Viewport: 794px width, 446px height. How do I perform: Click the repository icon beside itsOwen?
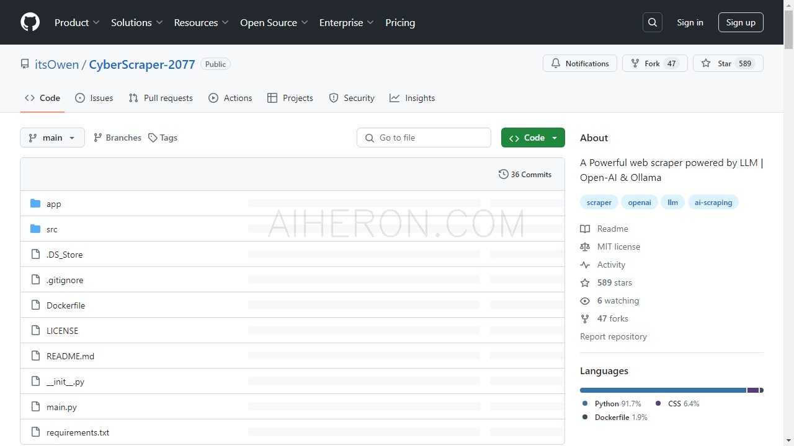tap(25, 64)
